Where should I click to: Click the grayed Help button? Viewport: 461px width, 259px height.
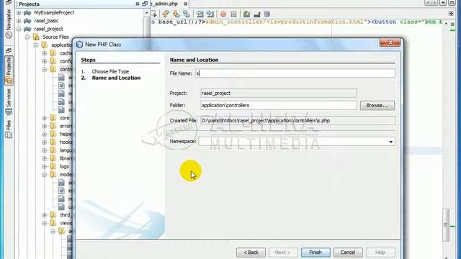click(380, 253)
